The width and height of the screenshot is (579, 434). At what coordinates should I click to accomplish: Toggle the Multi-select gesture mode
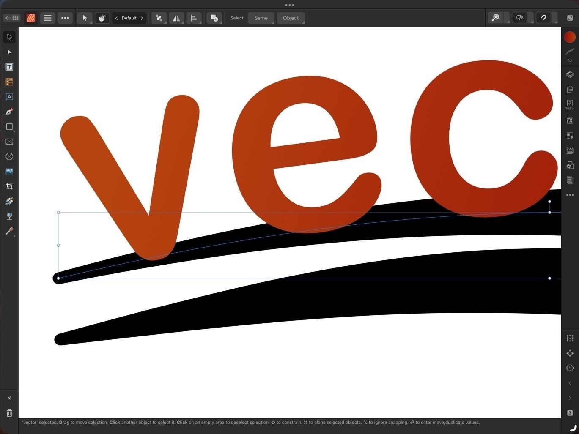[x=102, y=18]
